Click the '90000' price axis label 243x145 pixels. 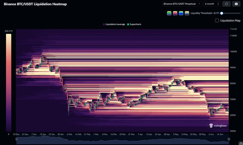pyautogui.click(x=233, y=68)
